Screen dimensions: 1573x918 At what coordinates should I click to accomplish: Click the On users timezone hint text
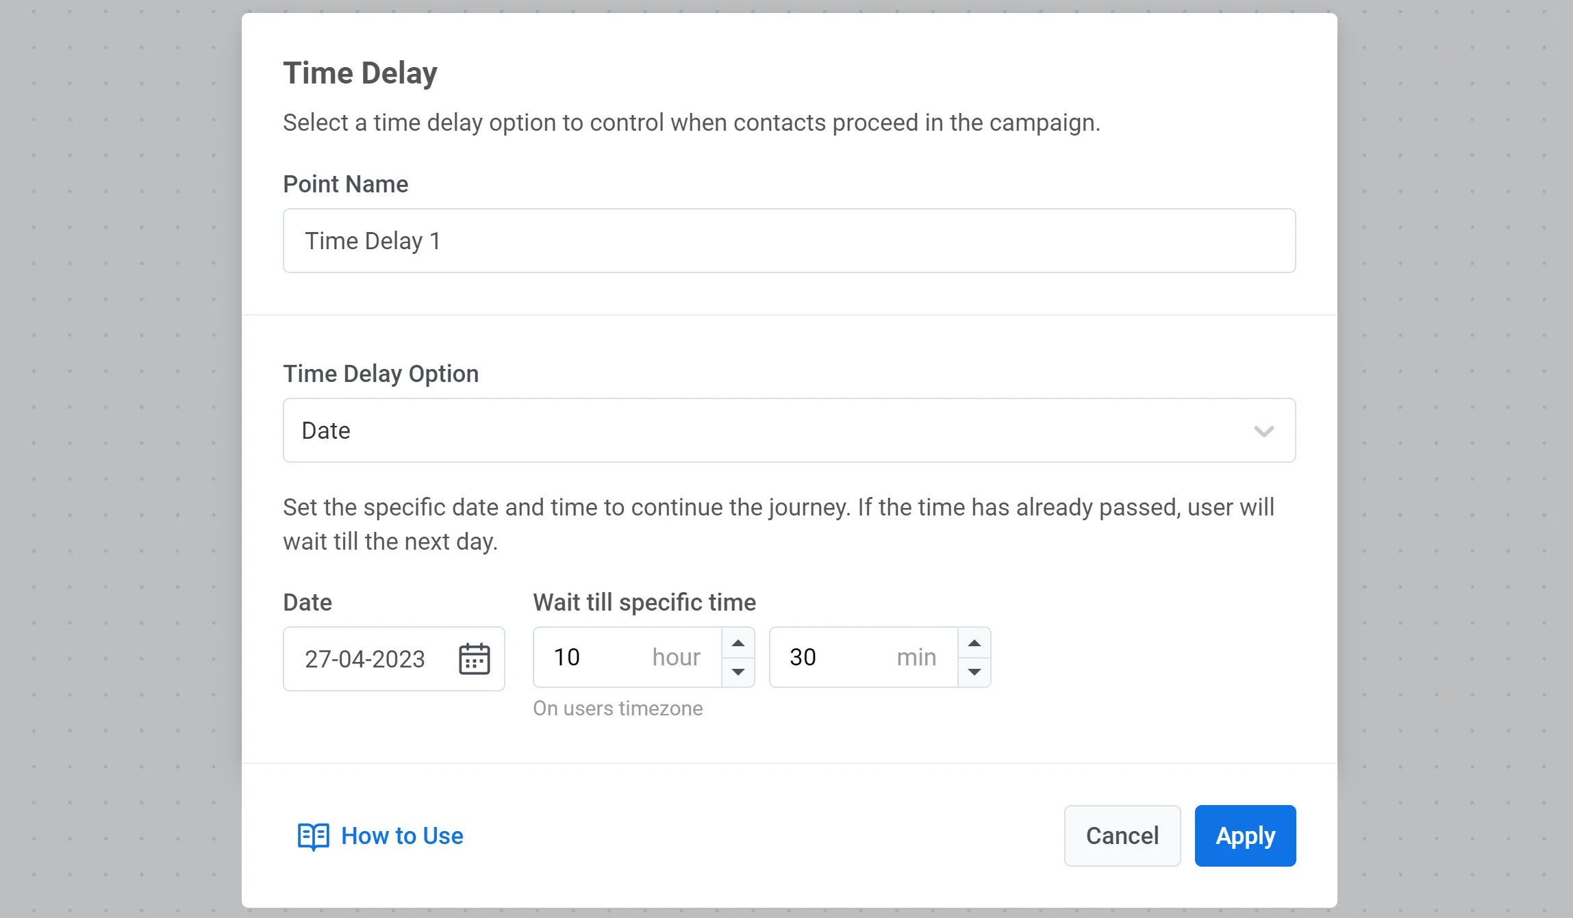618,709
